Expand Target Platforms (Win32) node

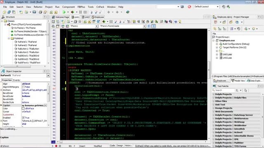point(217,48)
